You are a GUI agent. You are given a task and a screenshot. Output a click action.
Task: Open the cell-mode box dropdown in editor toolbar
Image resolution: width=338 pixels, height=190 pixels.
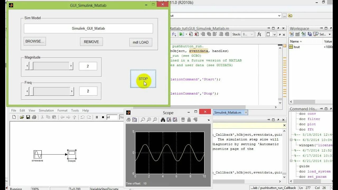(x=275, y=34)
